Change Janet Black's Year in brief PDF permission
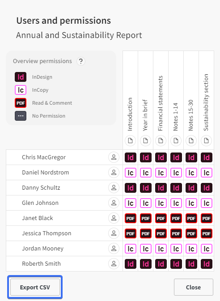Image resolution: width=220 pixels, height=301 pixels. tap(146, 218)
